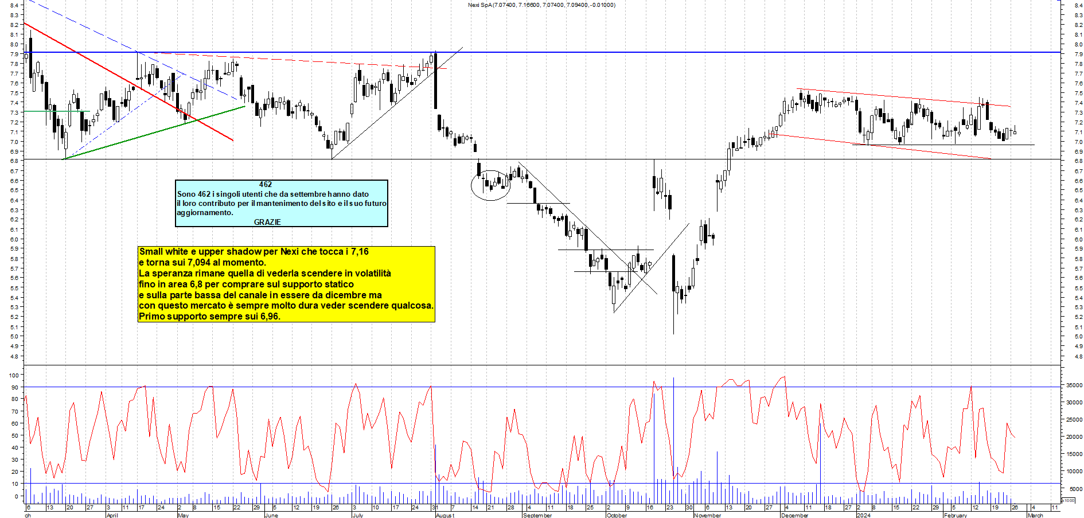Click the "October" month label
Image resolution: width=1084 pixels, height=518 pixels.
(x=617, y=515)
